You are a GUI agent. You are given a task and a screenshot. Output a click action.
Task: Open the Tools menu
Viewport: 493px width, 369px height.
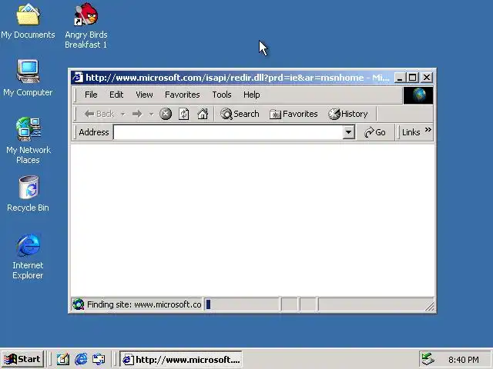pyautogui.click(x=222, y=95)
